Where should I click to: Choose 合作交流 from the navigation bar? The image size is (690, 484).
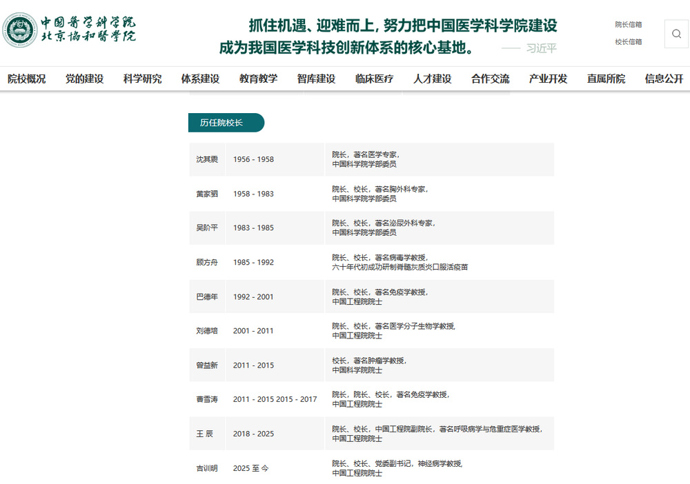click(490, 79)
